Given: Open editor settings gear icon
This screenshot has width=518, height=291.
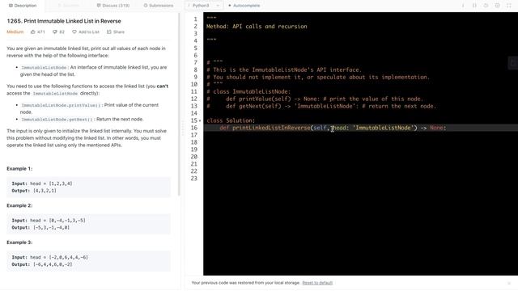Looking at the screenshot, I should click(x=497, y=6).
